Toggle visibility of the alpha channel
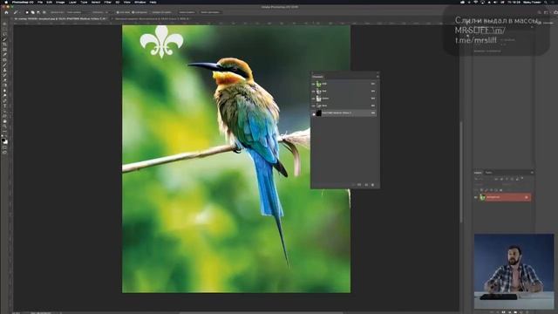The height and width of the screenshot is (314, 558). (x=314, y=114)
